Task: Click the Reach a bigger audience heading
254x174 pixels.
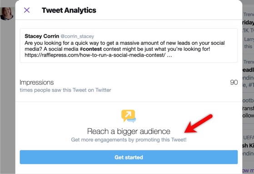Action: tap(129, 131)
